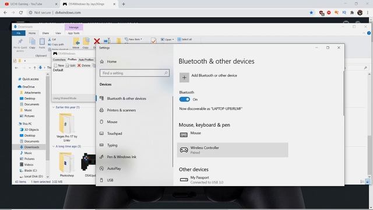Screen dimensions: 373x210
Task: Click Chrome address bar URL ds4windows.com
Action: 68,13
